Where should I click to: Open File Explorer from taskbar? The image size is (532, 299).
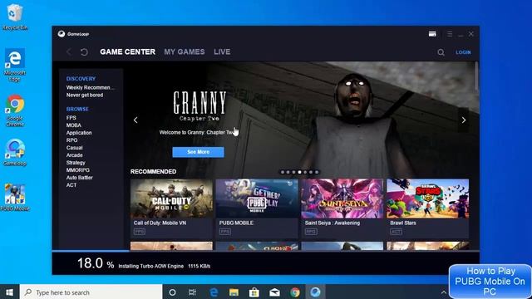point(234,292)
